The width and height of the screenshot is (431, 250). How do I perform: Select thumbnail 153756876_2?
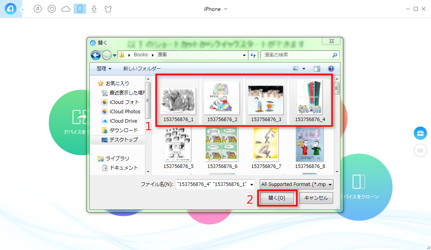point(223,101)
